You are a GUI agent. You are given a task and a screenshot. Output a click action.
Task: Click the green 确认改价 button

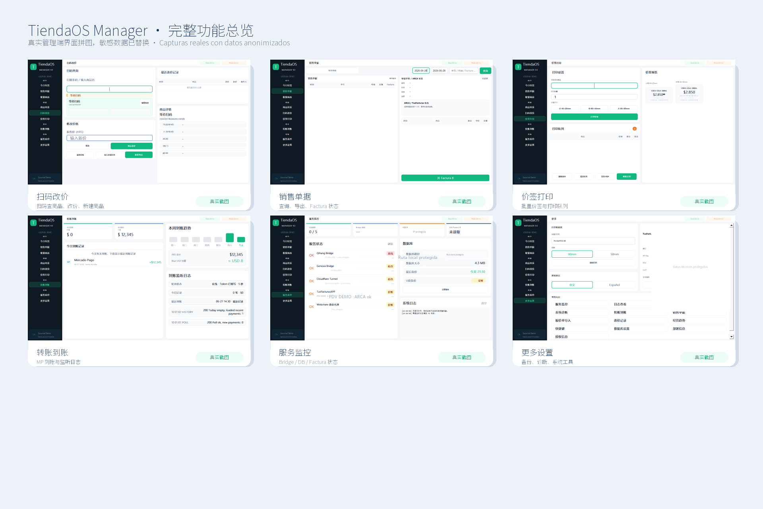click(132, 146)
